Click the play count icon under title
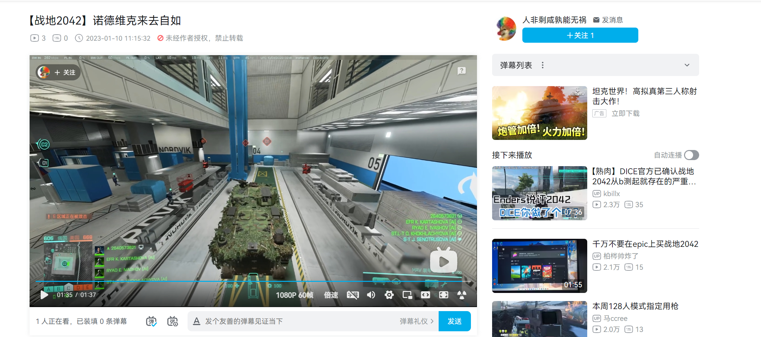The width and height of the screenshot is (761, 337). (34, 38)
